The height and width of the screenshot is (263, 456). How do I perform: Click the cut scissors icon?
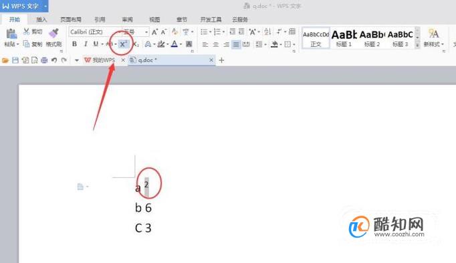[27, 31]
